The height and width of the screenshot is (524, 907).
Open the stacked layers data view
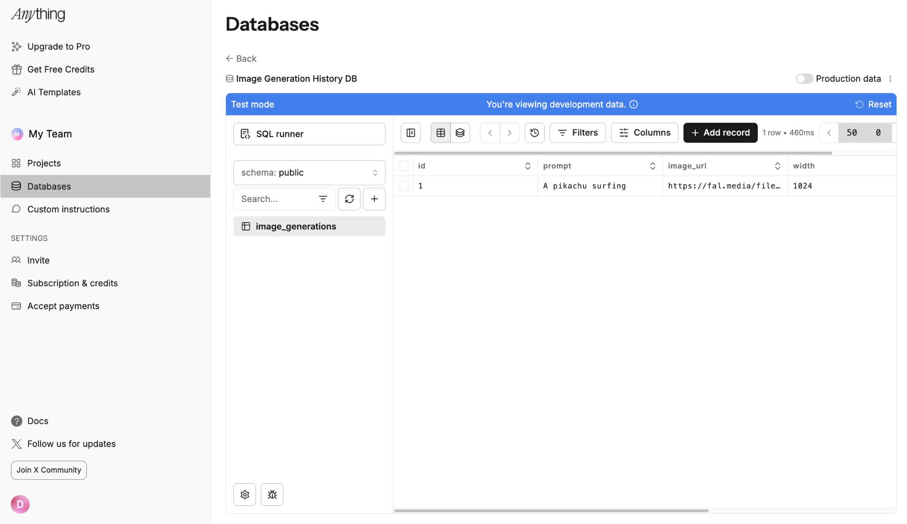coord(460,132)
